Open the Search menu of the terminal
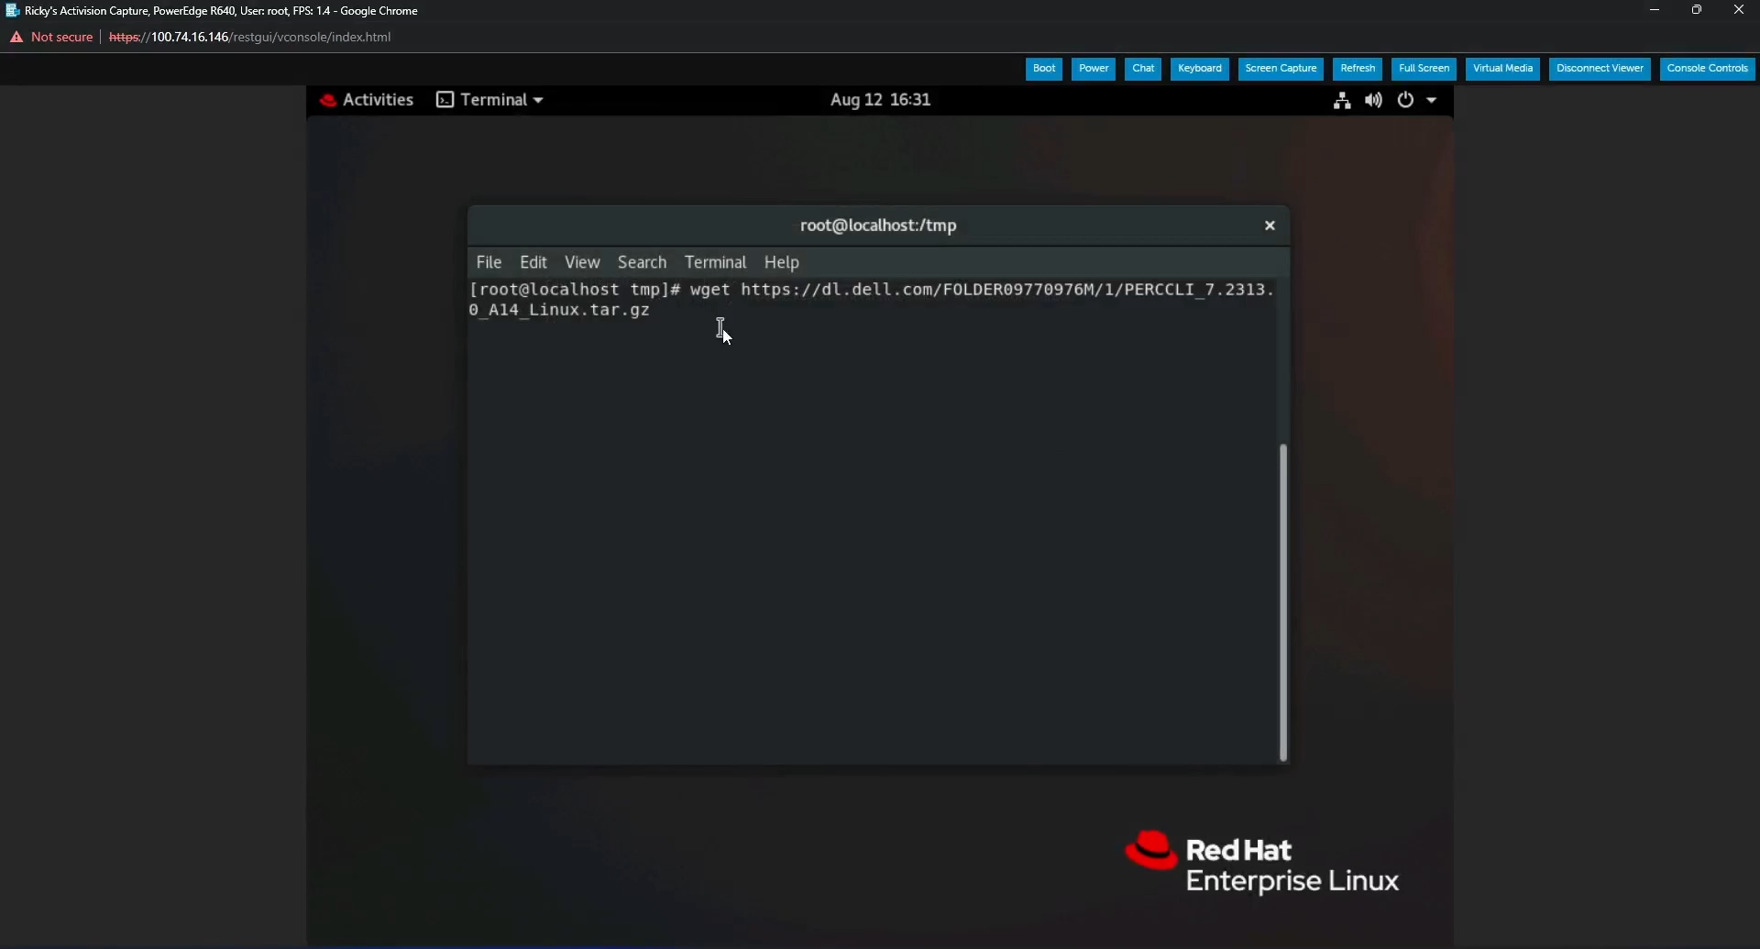The height and width of the screenshot is (949, 1760). coord(642,262)
